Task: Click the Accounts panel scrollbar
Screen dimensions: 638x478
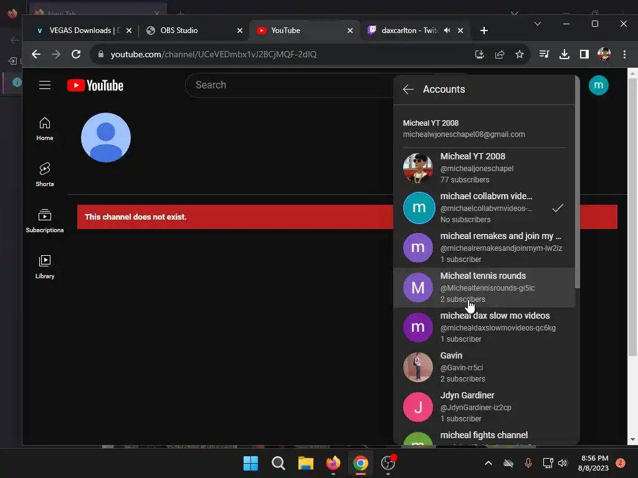Action: [x=578, y=182]
